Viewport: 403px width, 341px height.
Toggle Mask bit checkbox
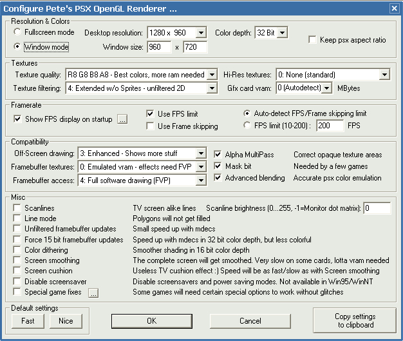click(x=218, y=166)
